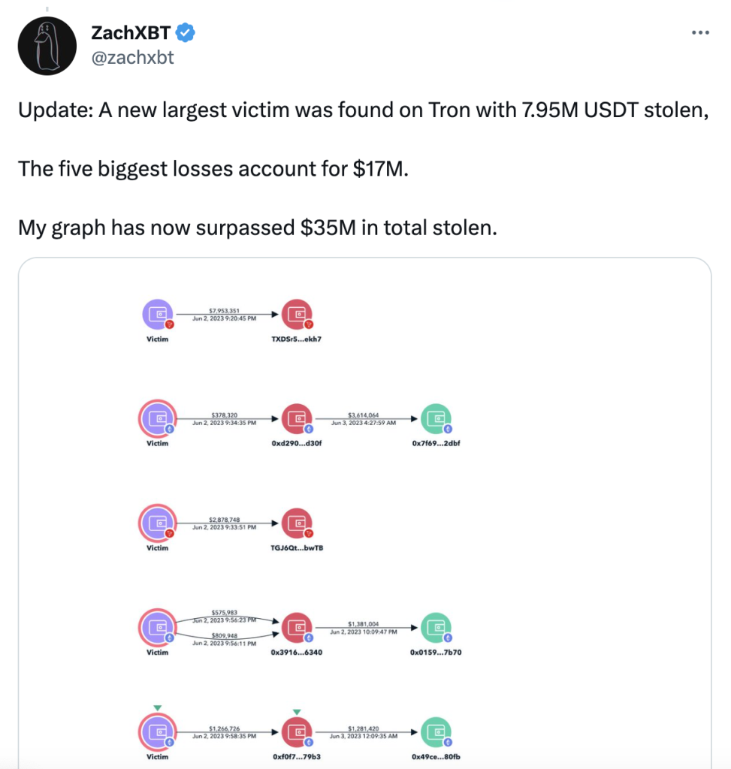731x769 pixels.
Task: Select the green wallet node 0x7f69...2dbf
Action: click(x=437, y=420)
